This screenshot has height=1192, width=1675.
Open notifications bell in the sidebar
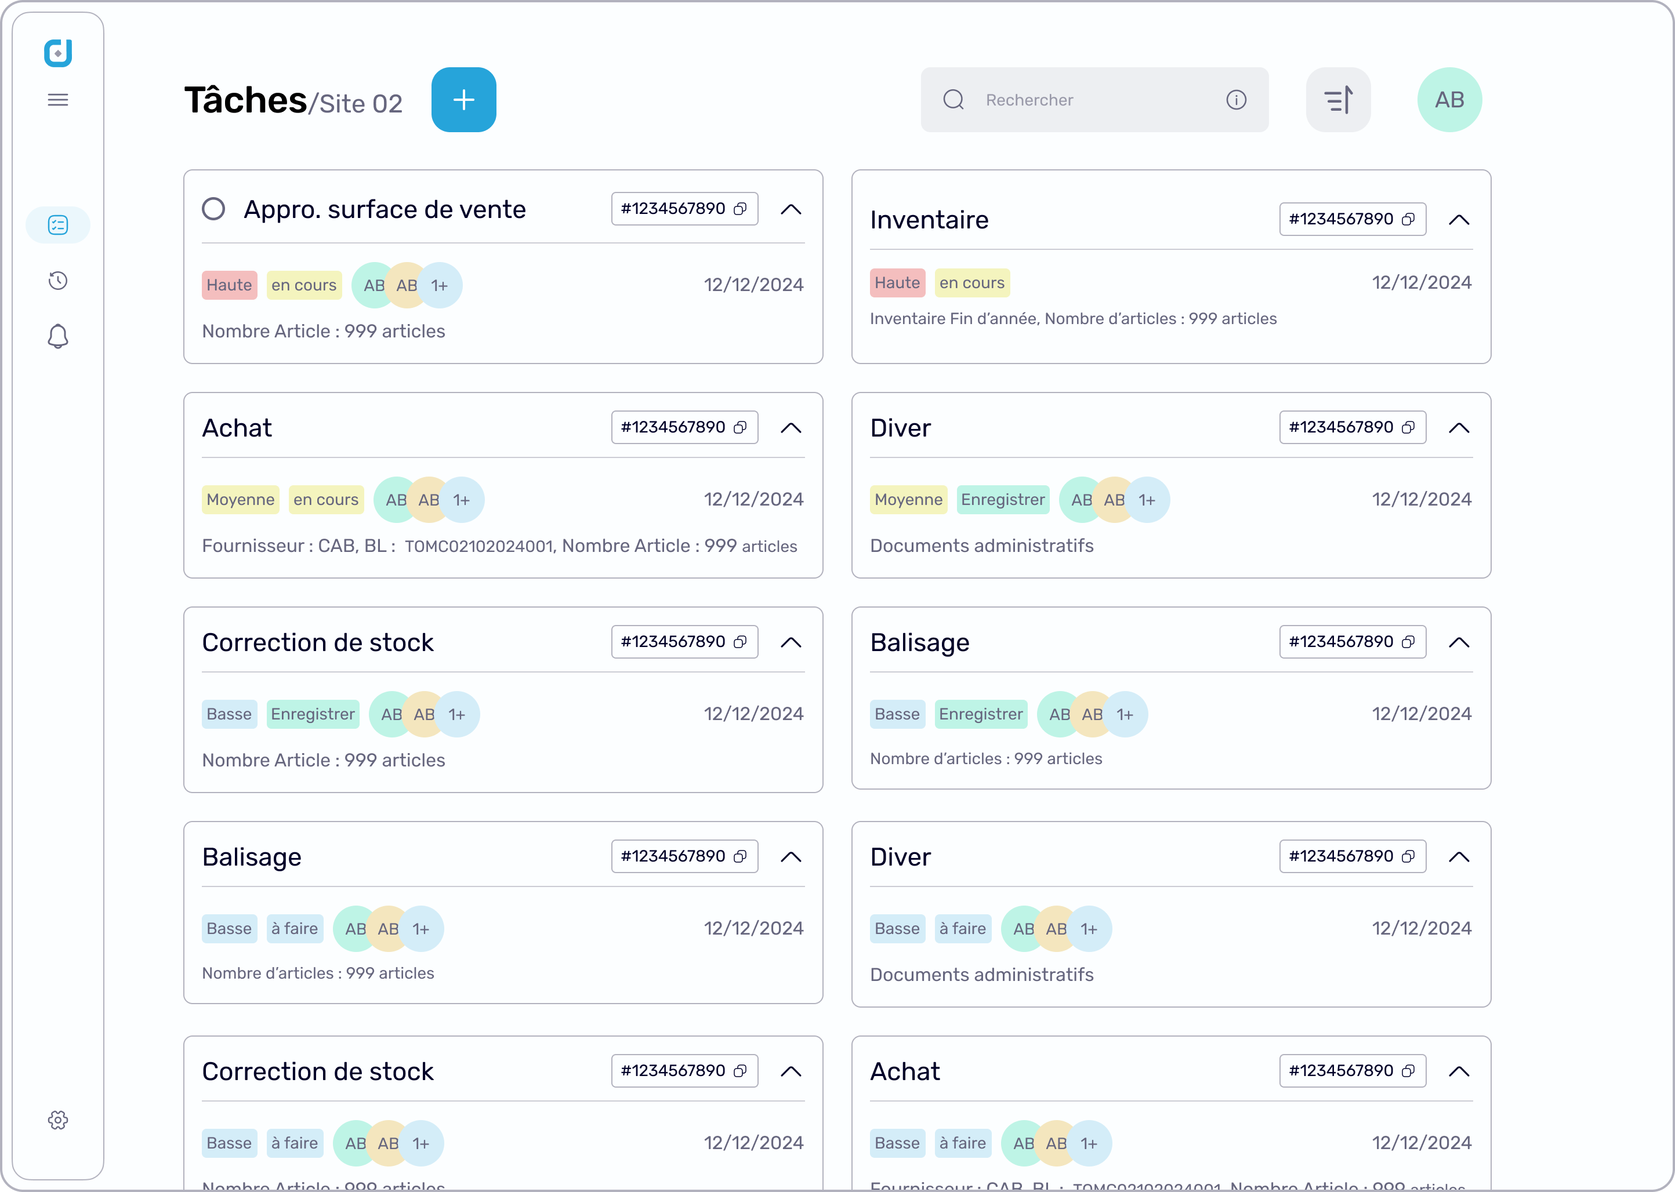(58, 336)
